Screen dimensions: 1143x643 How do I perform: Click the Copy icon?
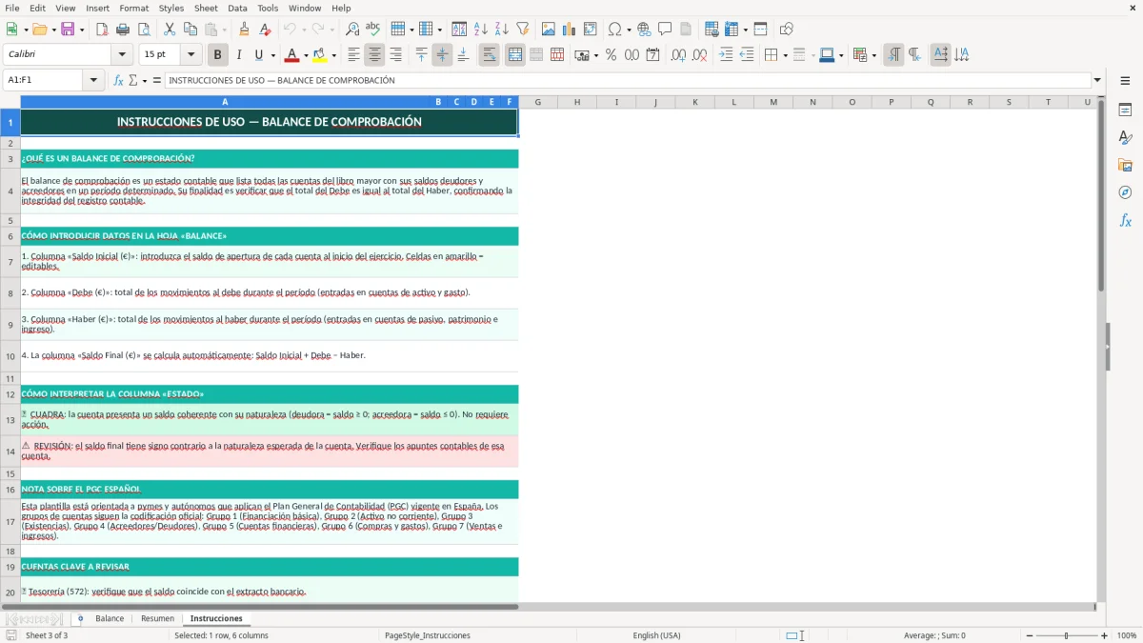[190, 30]
